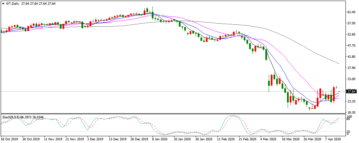Select the 11 Feb 2020 date label
The width and height of the screenshot is (359, 143).
tap(225, 139)
